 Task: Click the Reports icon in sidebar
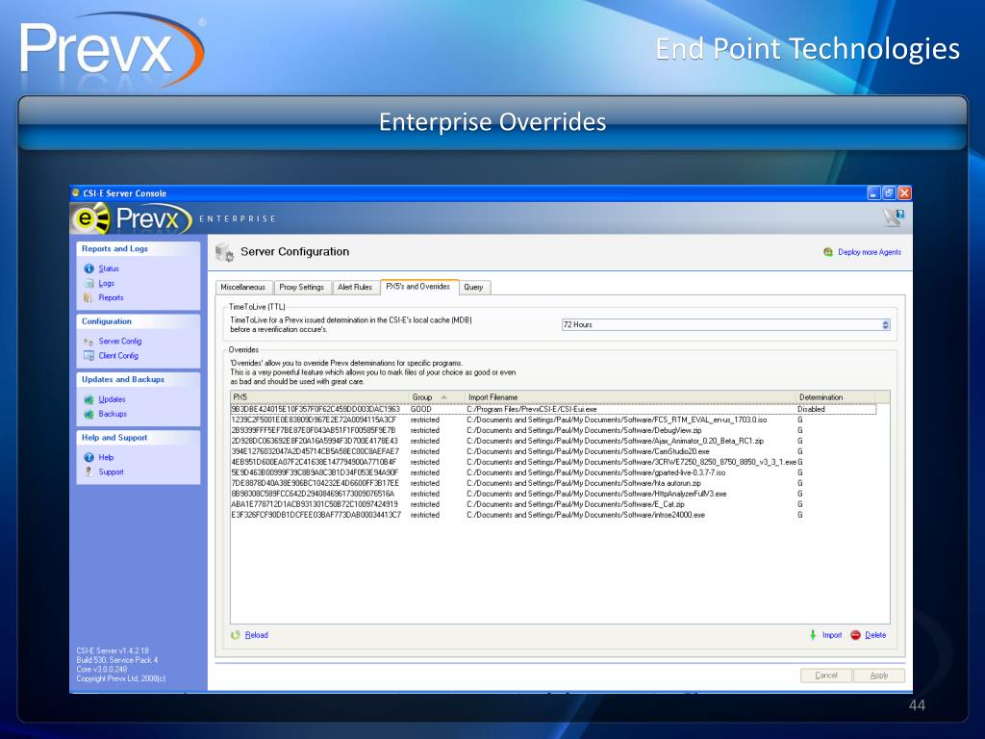[88, 298]
